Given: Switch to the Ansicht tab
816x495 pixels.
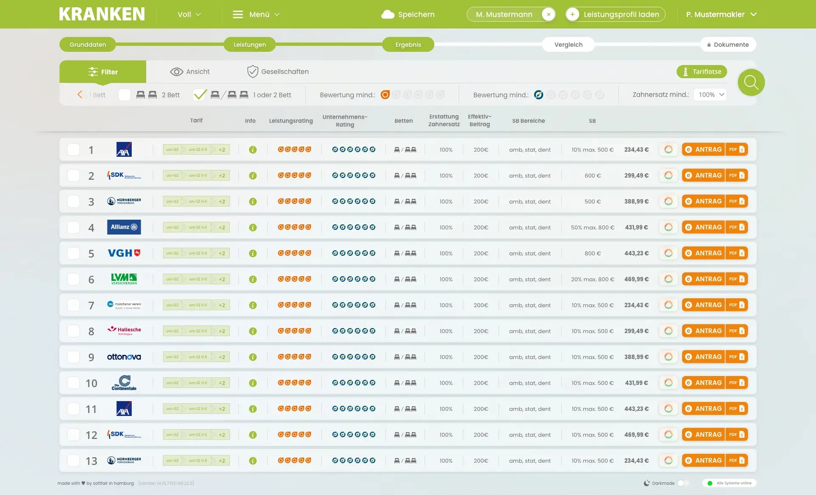Looking at the screenshot, I should pos(190,72).
